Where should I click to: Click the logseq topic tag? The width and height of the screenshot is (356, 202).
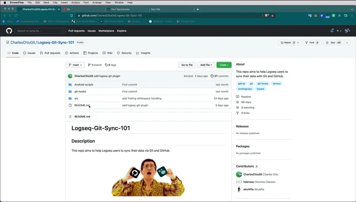point(260,89)
